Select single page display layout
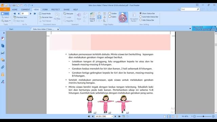Viewport: 217px width, 122px height. point(99,14)
